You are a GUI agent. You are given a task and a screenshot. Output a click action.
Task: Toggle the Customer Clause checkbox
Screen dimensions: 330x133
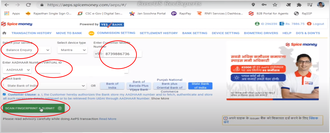tap(5, 94)
